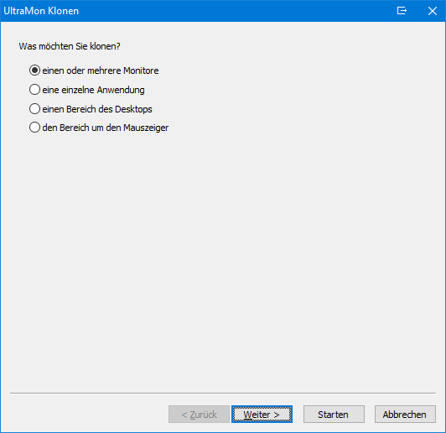Choose the eine einzelne Anwendung radio circle
The image size is (446, 433).
pyautogui.click(x=34, y=90)
